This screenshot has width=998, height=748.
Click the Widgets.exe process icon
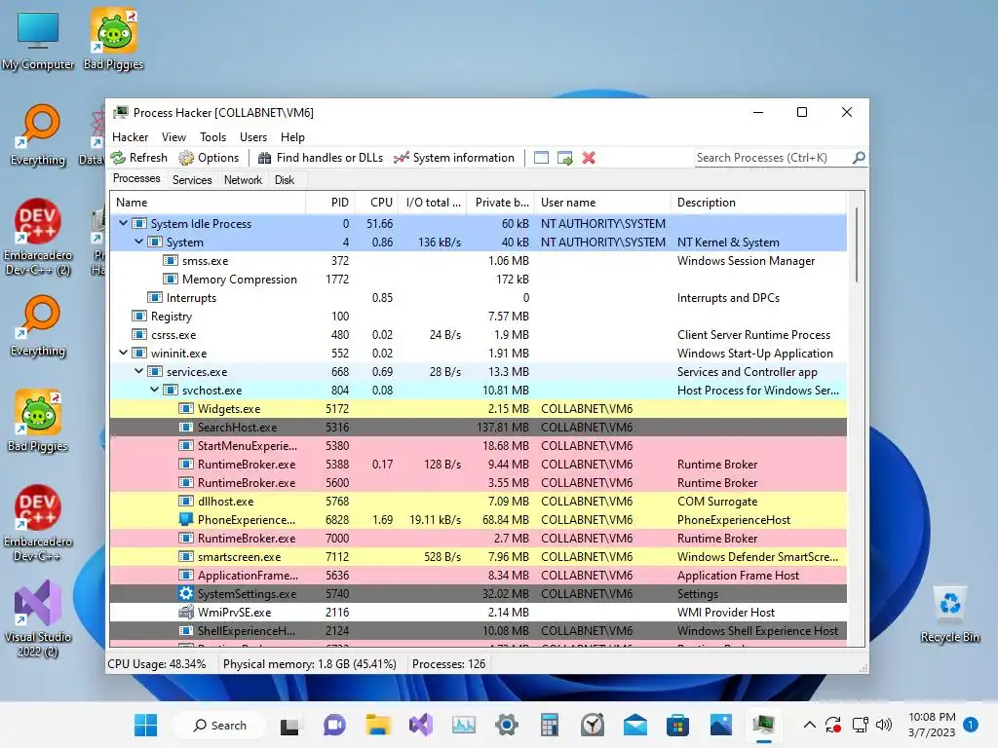186,409
